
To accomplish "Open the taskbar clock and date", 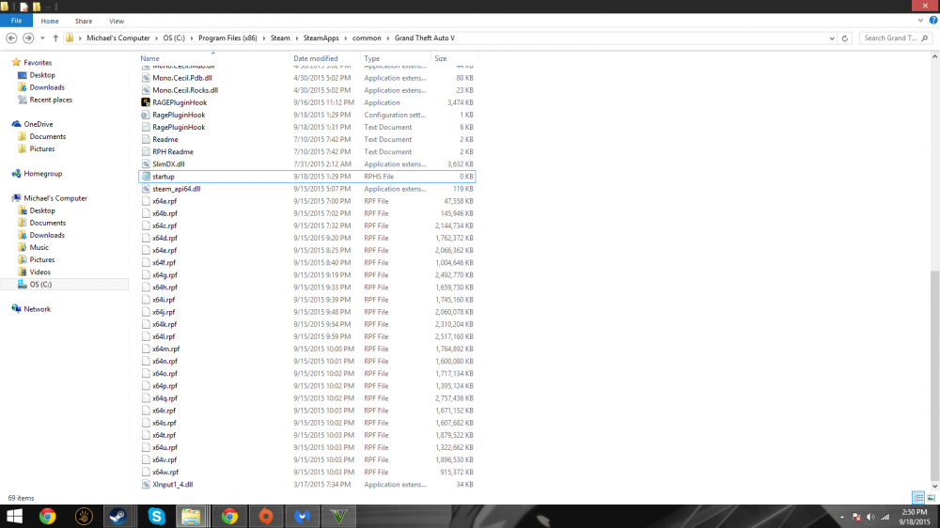I will [x=915, y=517].
